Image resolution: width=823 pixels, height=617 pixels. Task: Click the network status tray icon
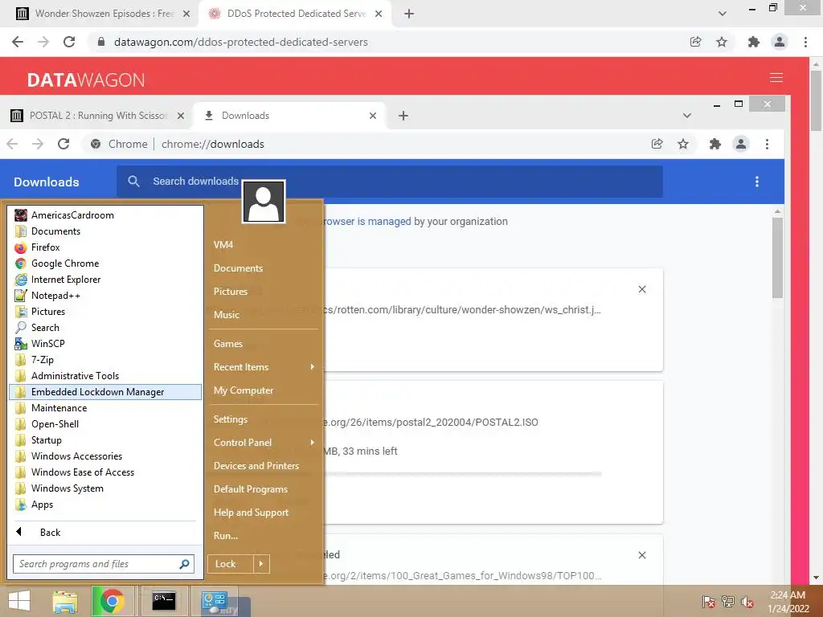coord(728,602)
